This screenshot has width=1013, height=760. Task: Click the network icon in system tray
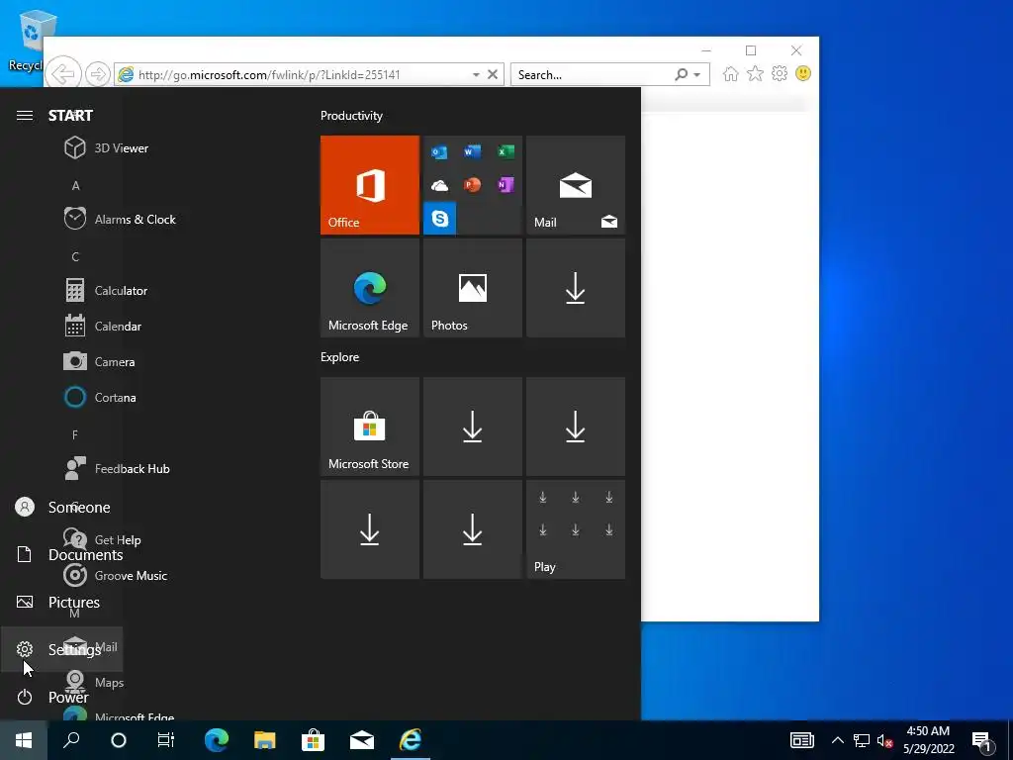(862, 740)
